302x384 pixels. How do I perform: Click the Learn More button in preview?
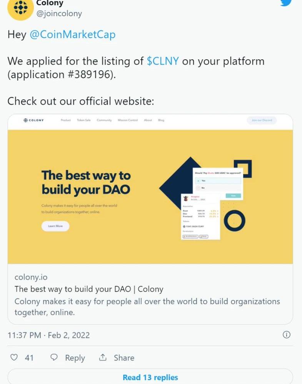(x=55, y=226)
